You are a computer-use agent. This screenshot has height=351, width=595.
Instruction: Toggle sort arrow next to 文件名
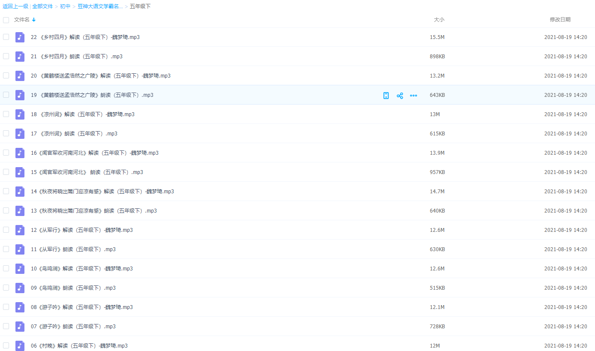click(x=34, y=20)
